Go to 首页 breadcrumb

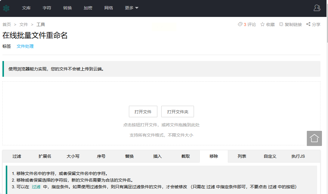(x=7, y=24)
